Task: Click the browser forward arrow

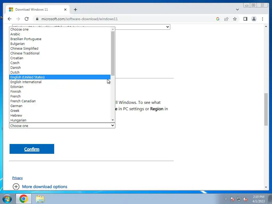Action: [18, 19]
